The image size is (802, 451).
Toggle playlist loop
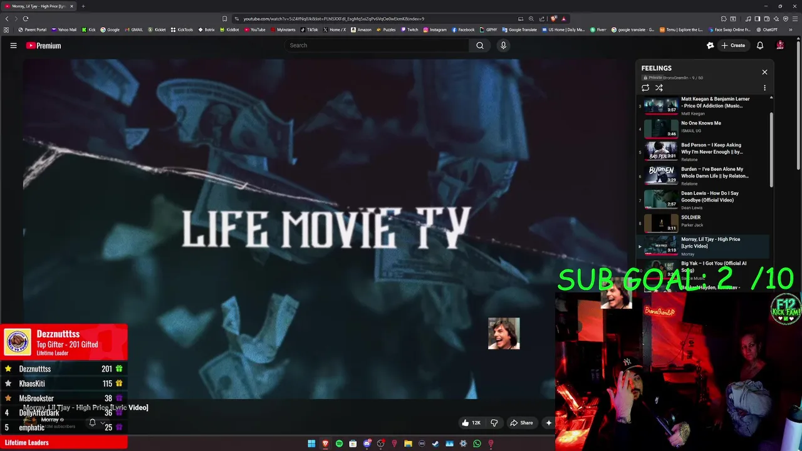645,88
